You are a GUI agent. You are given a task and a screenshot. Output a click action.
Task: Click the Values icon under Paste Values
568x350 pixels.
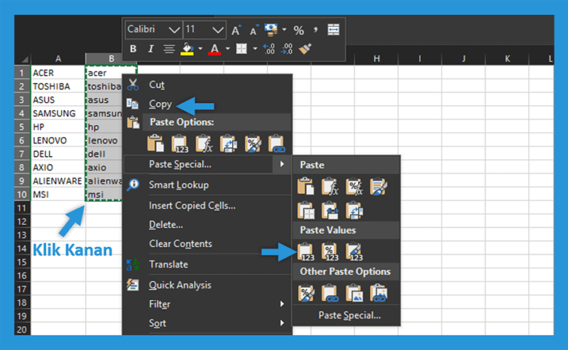coord(306,251)
